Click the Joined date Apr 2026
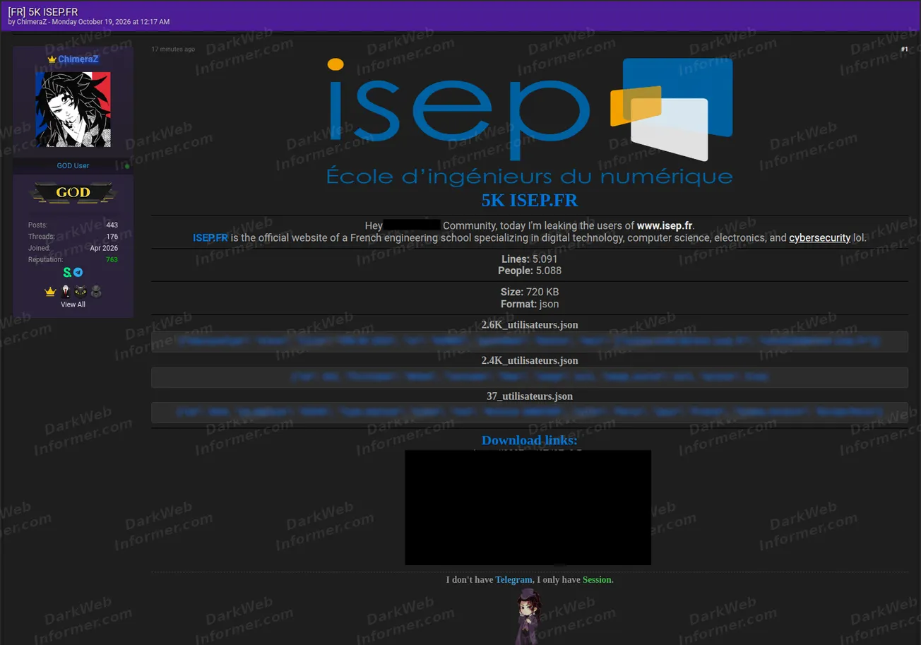The height and width of the screenshot is (645, 921). click(x=104, y=249)
